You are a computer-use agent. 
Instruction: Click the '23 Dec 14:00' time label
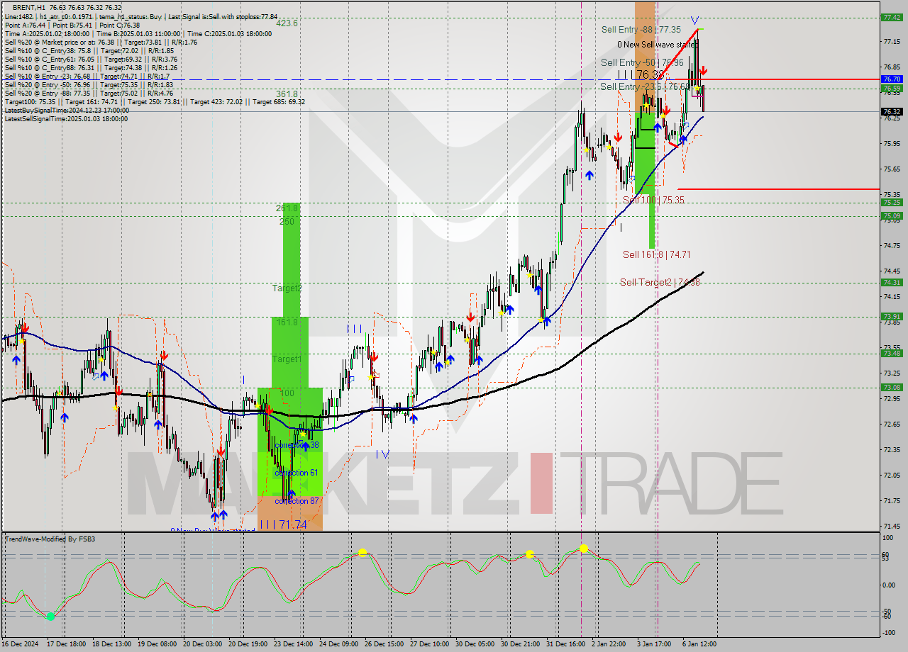tap(294, 644)
